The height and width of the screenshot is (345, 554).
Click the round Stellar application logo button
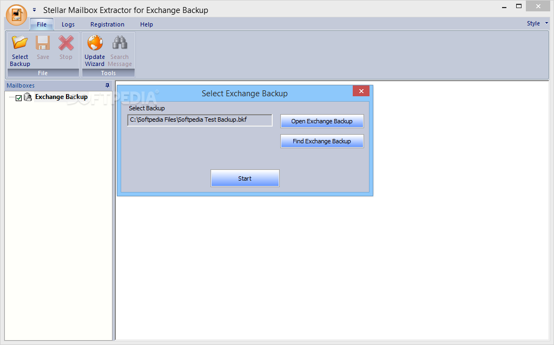coord(16,15)
